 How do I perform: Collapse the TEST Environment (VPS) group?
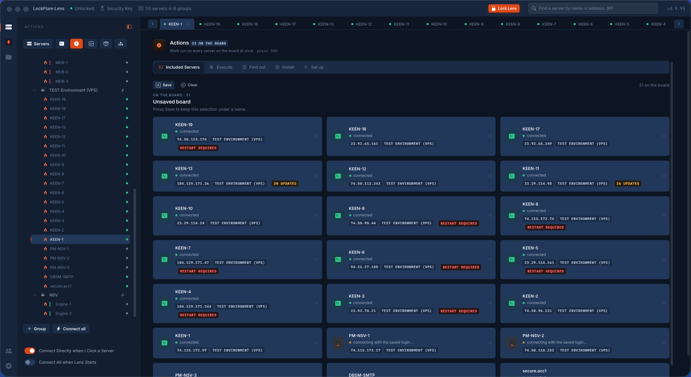click(35, 90)
